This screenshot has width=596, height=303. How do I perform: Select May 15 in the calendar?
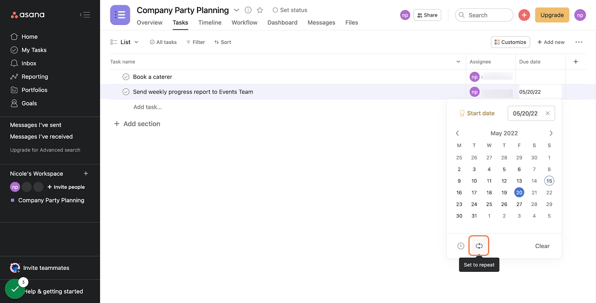[549, 181]
